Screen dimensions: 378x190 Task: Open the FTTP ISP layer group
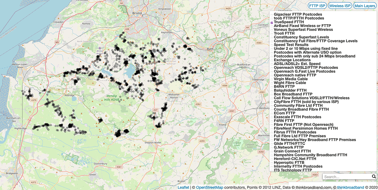pos(317,6)
